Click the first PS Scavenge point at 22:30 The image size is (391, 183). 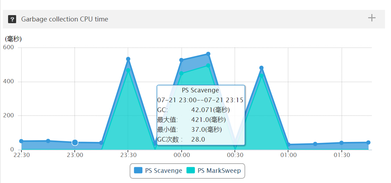[21, 141]
